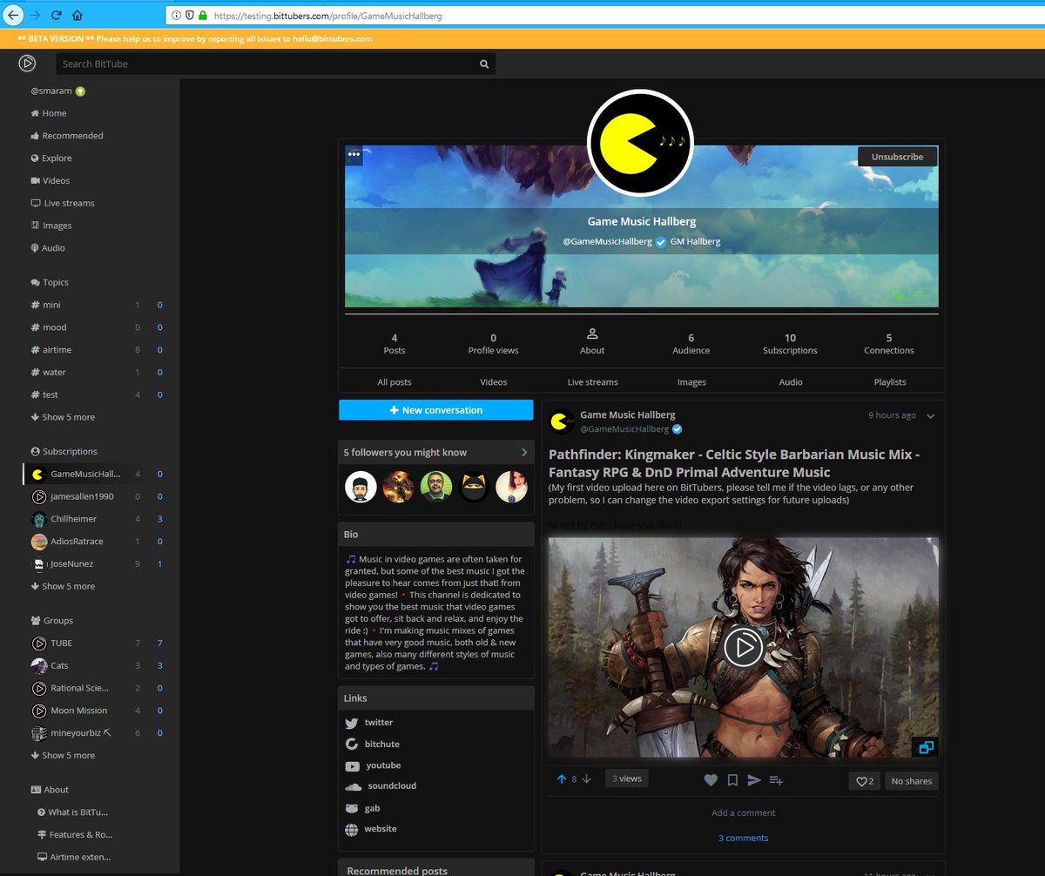Image resolution: width=1045 pixels, height=876 pixels.
Task: Open Explore in sidebar
Action: click(51, 158)
